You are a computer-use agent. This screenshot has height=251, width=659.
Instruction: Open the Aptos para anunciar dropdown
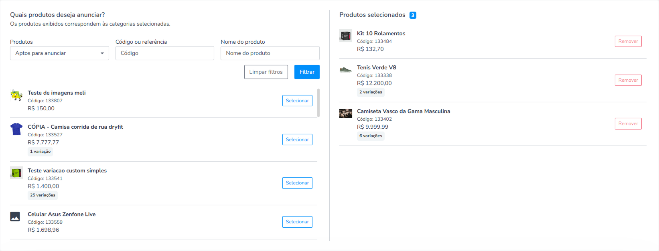pos(59,53)
